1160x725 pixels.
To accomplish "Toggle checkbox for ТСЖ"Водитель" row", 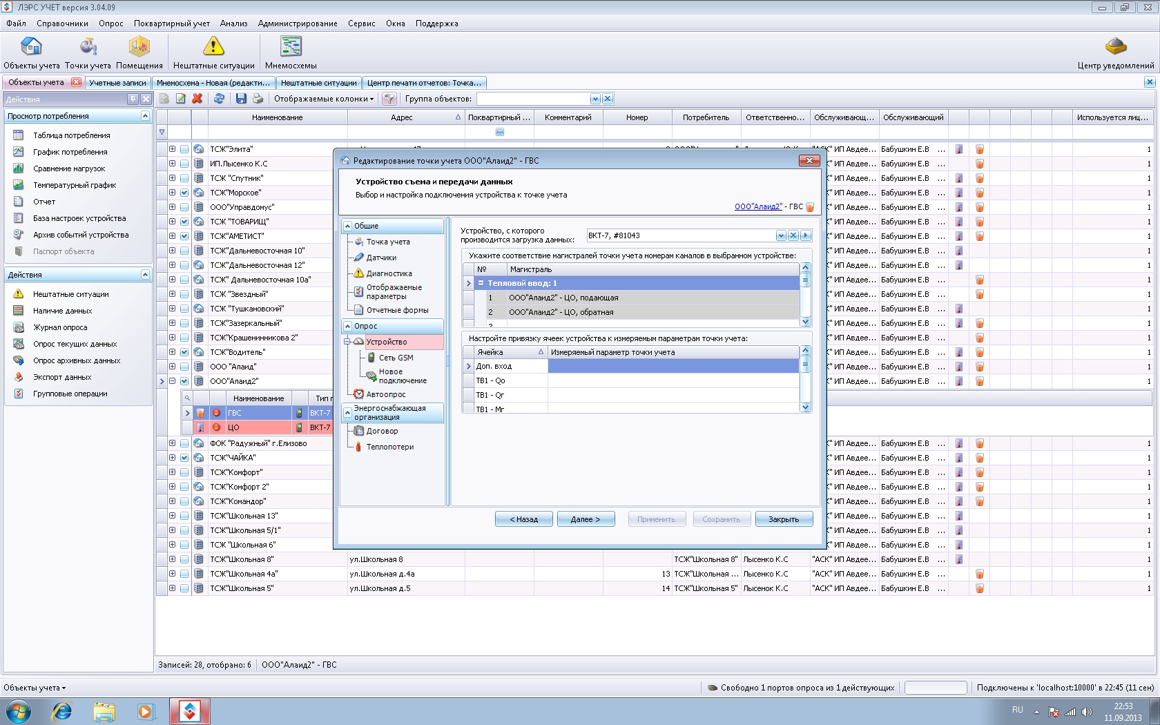I will (184, 352).
